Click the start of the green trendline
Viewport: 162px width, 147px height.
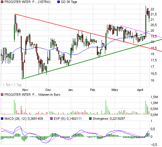pos(22,79)
